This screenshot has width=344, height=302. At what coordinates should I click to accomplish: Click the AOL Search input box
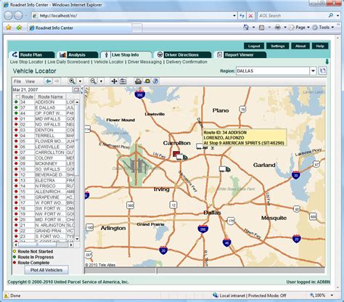[292, 16]
